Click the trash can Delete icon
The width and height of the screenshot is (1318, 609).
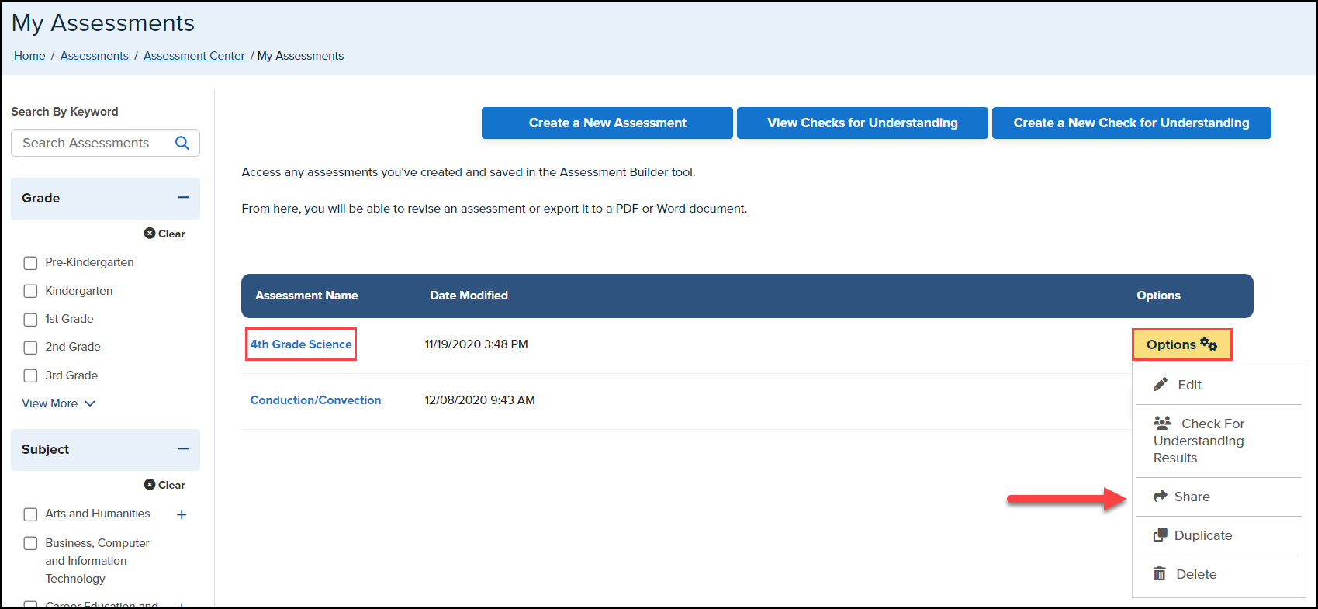[x=1160, y=574]
